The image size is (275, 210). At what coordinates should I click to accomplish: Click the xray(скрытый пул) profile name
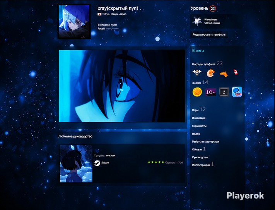click(x=118, y=9)
